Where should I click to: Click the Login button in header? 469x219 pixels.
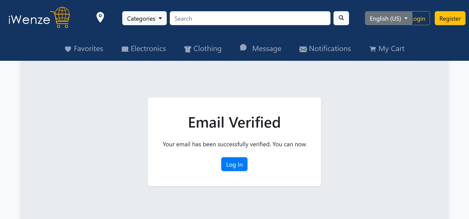point(421,18)
